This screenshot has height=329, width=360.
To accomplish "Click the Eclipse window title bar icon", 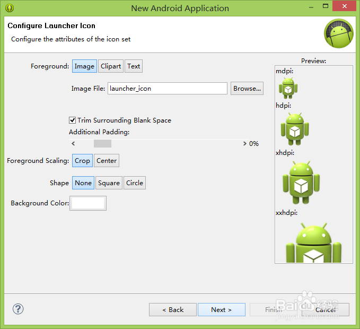I will tap(10, 8).
